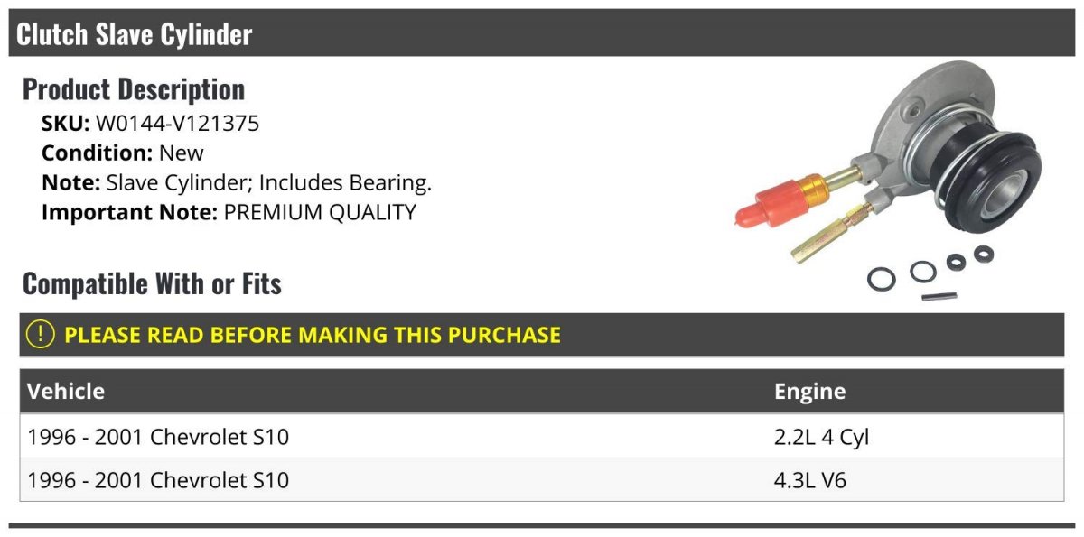1084x537 pixels.
Task: Click the small O-ring seals in the photo
Action: (x=930, y=269)
